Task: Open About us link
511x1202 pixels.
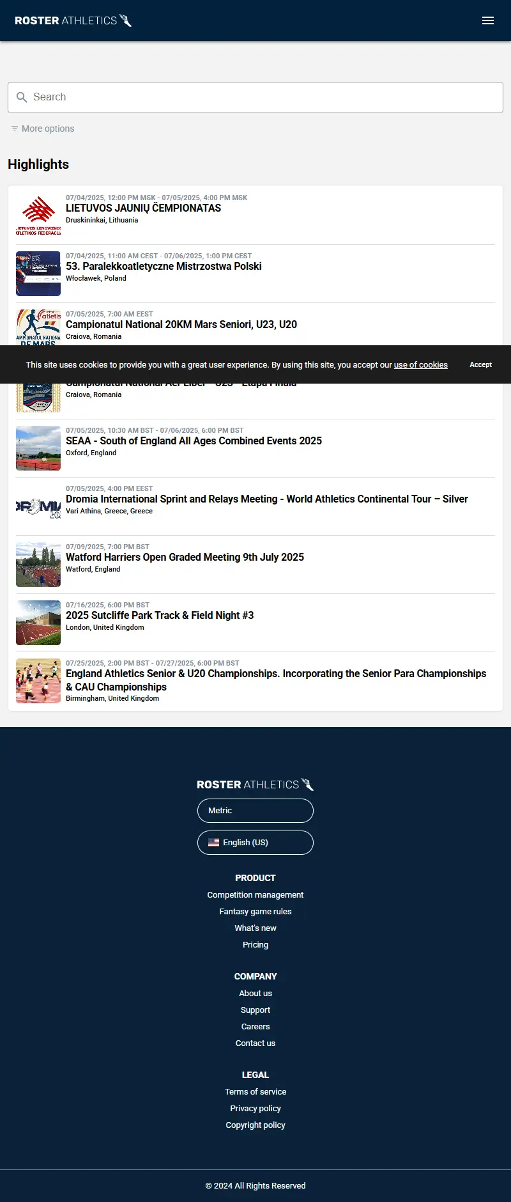Action: (x=256, y=994)
